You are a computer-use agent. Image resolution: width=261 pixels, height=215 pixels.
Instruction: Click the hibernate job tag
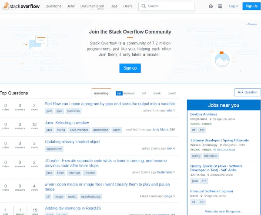[211, 156]
